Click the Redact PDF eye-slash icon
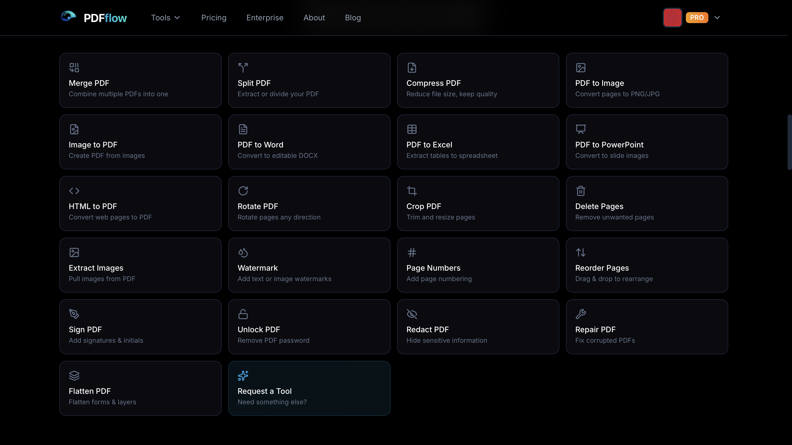Screen dimensions: 792x445 (412, 314)
